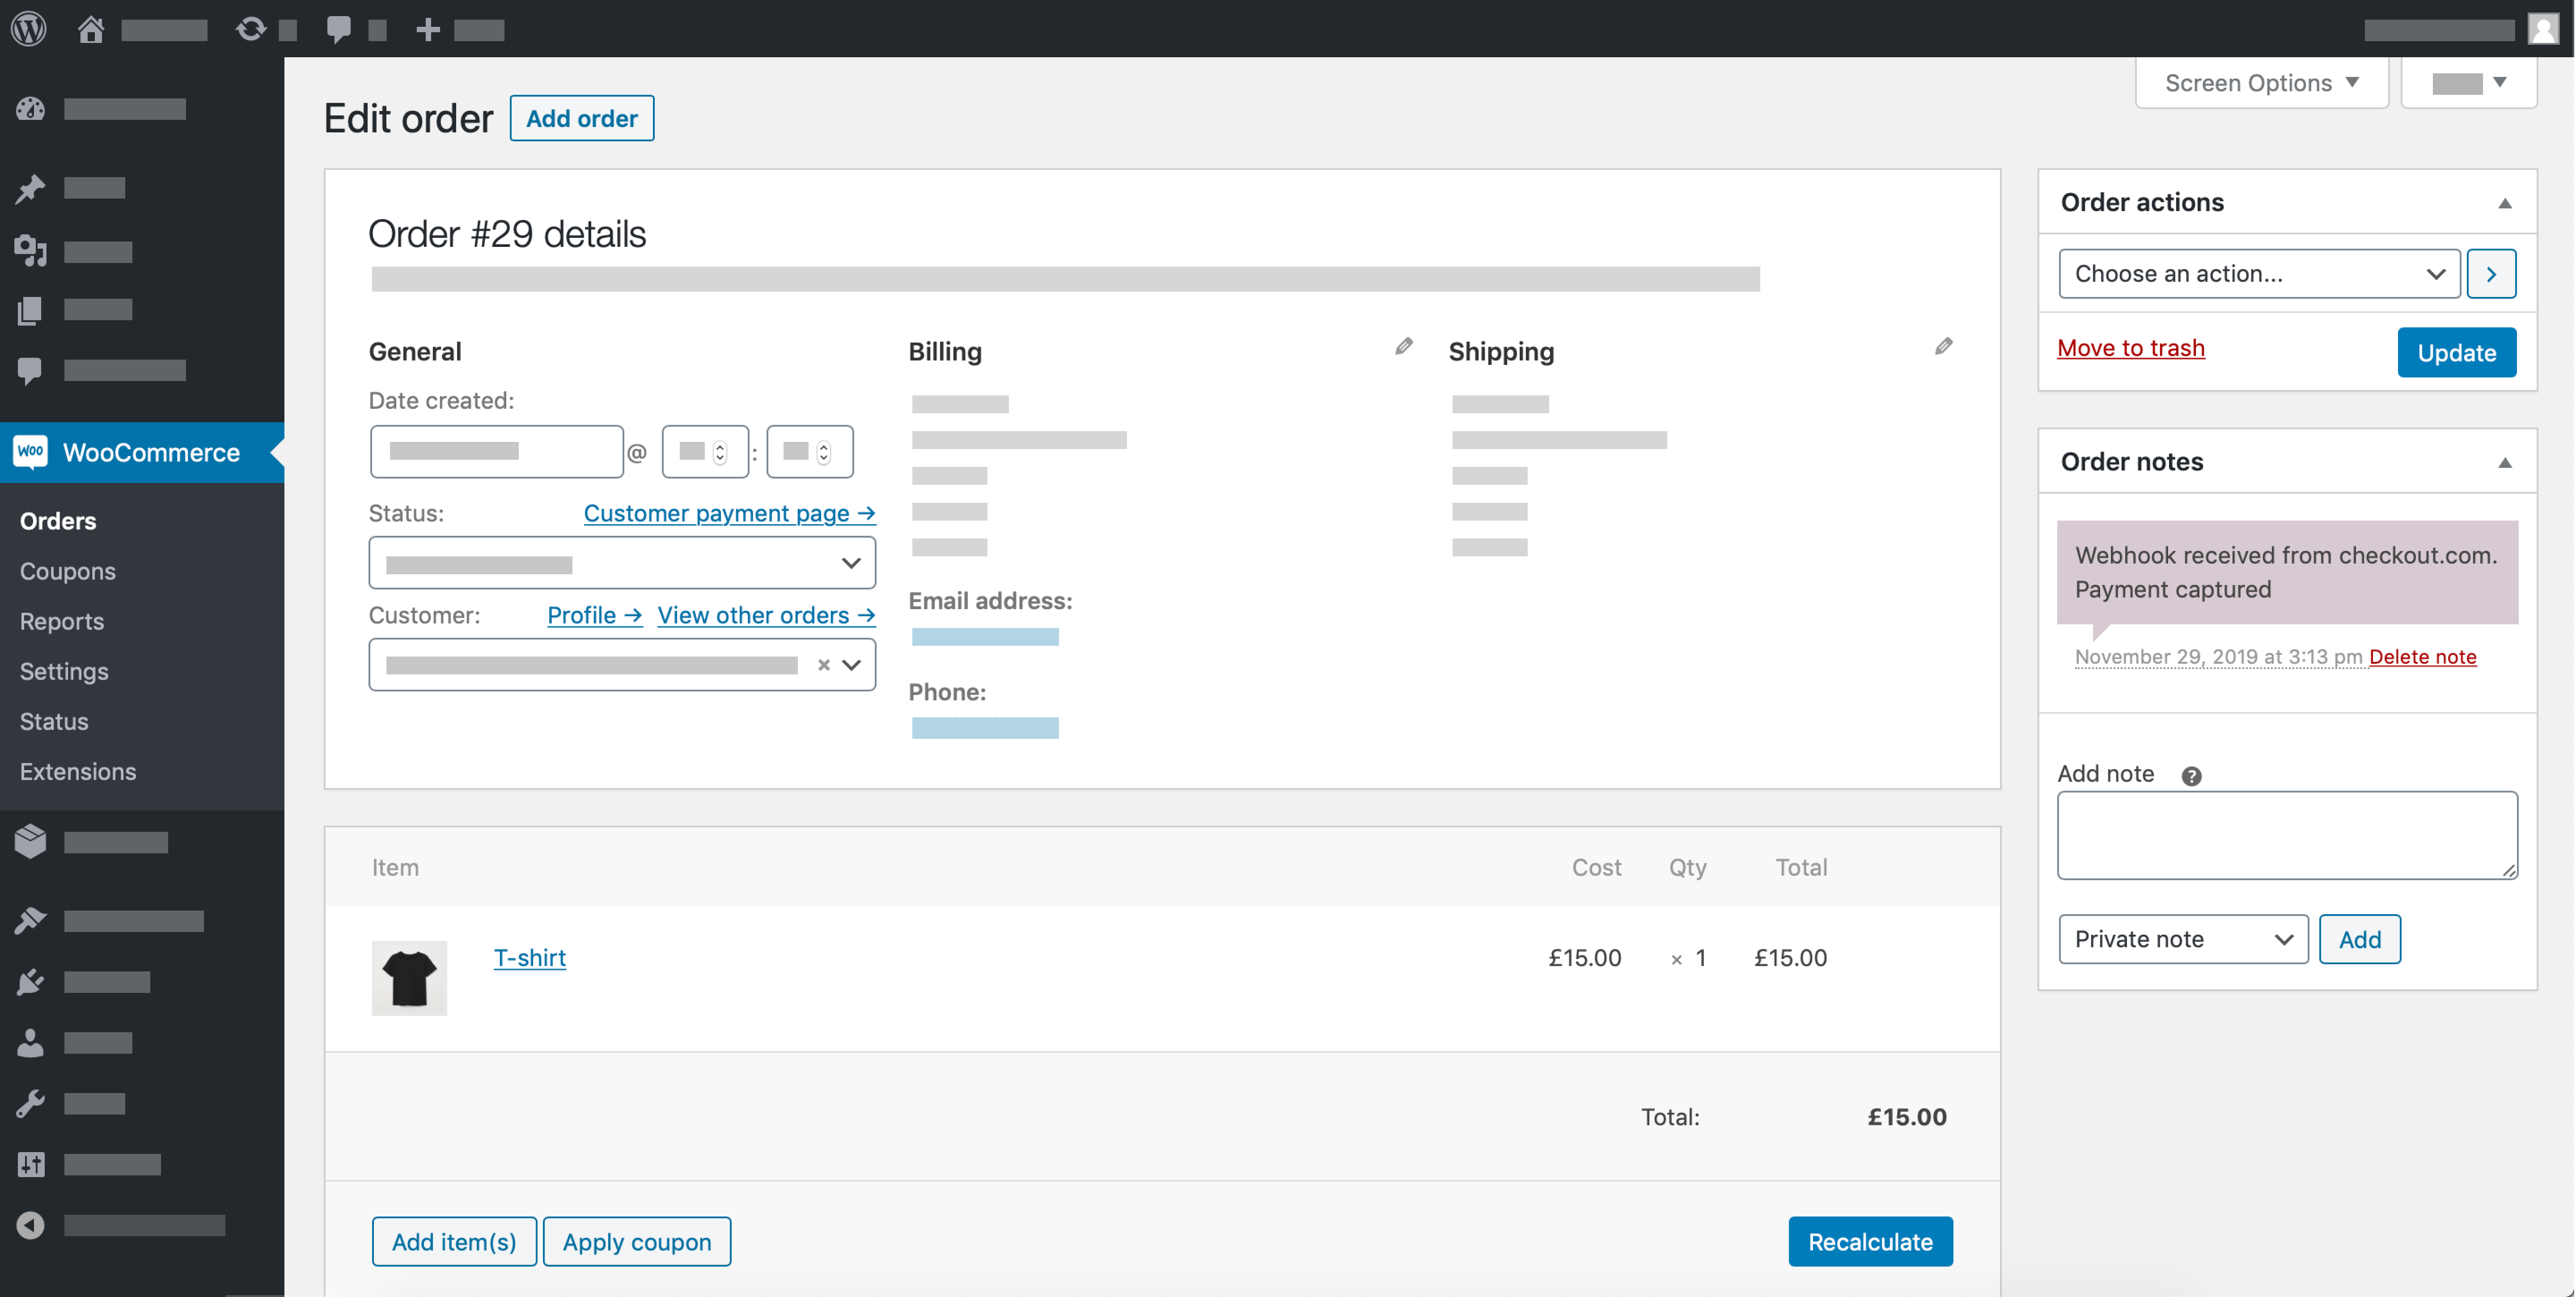Follow the Customer payment page link

[729, 513]
